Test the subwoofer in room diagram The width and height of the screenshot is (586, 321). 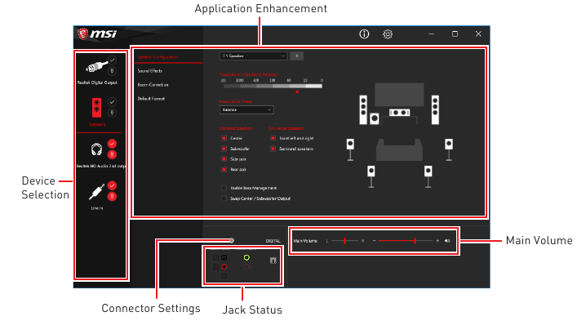coord(374,118)
